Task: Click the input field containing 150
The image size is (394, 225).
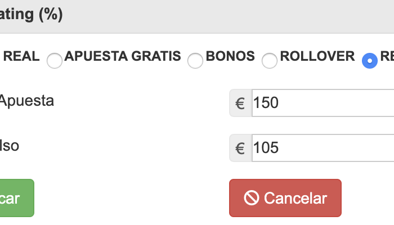Action: point(322,103)
